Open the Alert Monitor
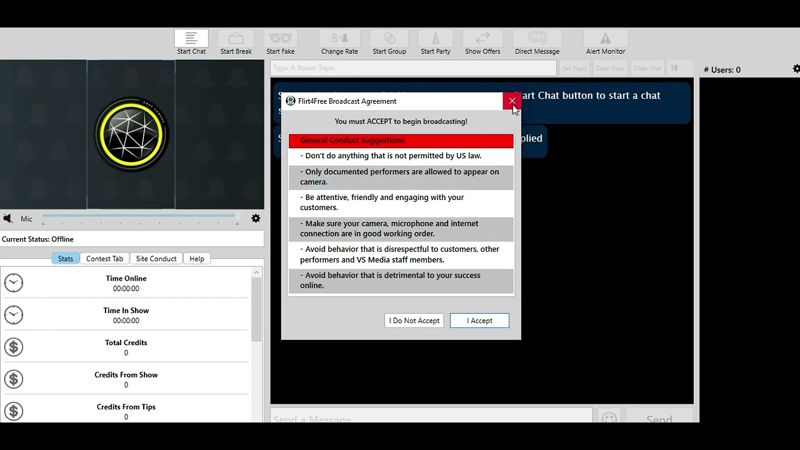Viewport: 800px width, 450px height. (x=606, y=39)
